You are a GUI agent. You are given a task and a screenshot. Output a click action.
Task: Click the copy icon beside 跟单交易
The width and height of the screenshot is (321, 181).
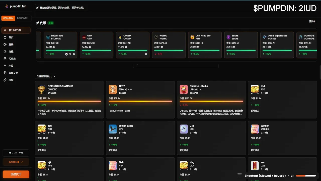point(5,73)
